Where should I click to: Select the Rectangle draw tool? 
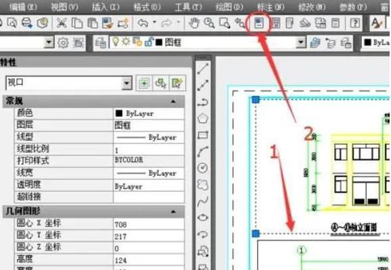click(203, 136)
